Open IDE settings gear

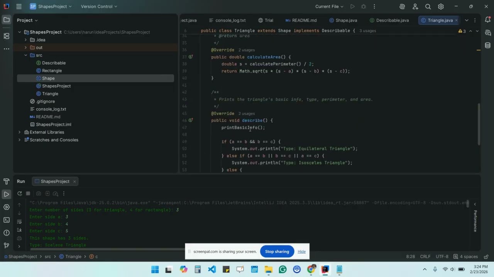pos(441,7)
